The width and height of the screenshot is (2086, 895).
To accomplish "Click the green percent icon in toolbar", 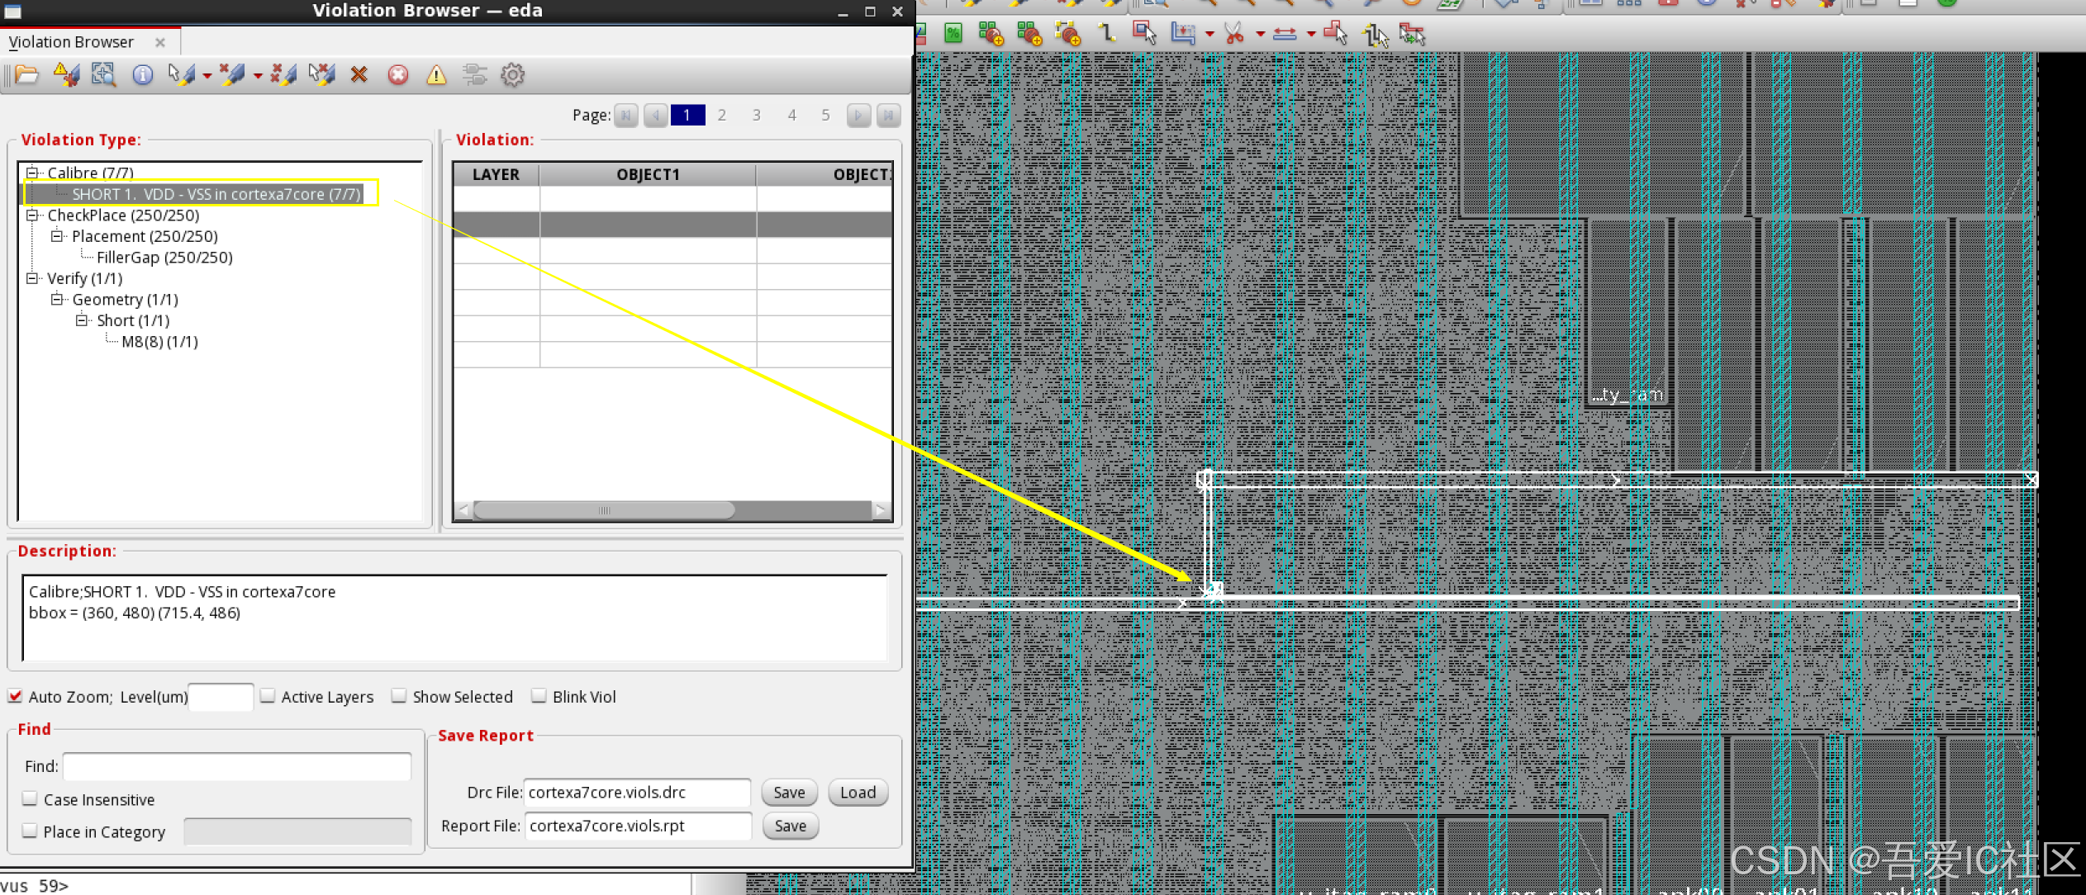I will click(953, 34).
